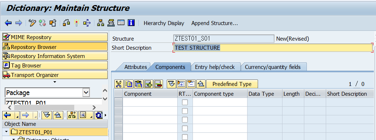Viewport: 376px width, 140px height.
Task: Show more tree toolbar buttons arrow
Action: [x=106, y=115]
